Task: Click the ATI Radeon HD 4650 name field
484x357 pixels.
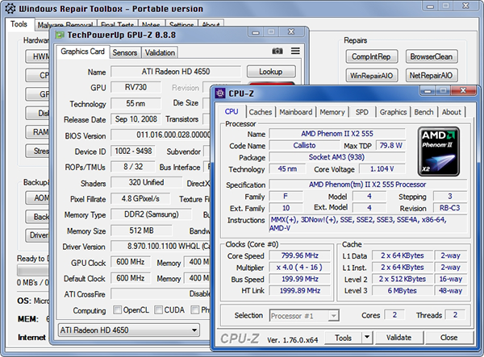Action: pyautogui.click(x=176, y=72)
